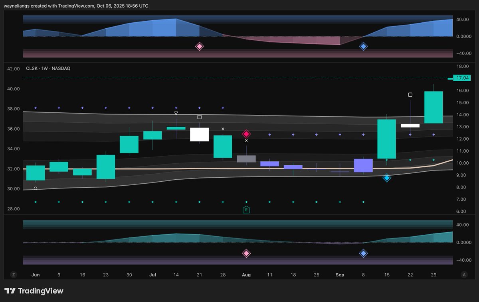This screenshot has height=302, width=479.
Task: Click the down-triangle marker above the Jul 14 candle
Action: [x=176, y=113]
